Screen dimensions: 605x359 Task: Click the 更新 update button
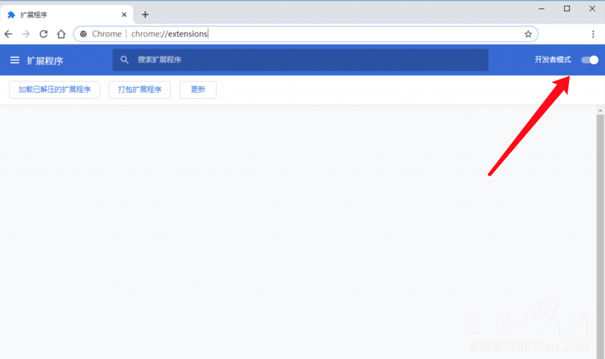[x=198, y=90]
